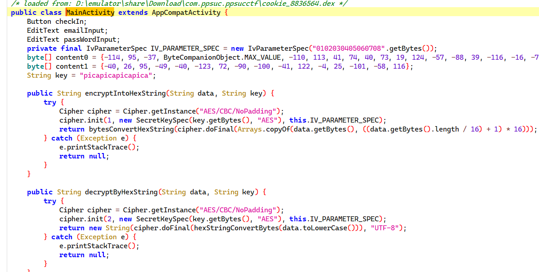The width and height of the screenshot is (539, 272).
Task: Click the highlighted MainActivity class name
Action: pyautogui.click(x=90, y=13)
